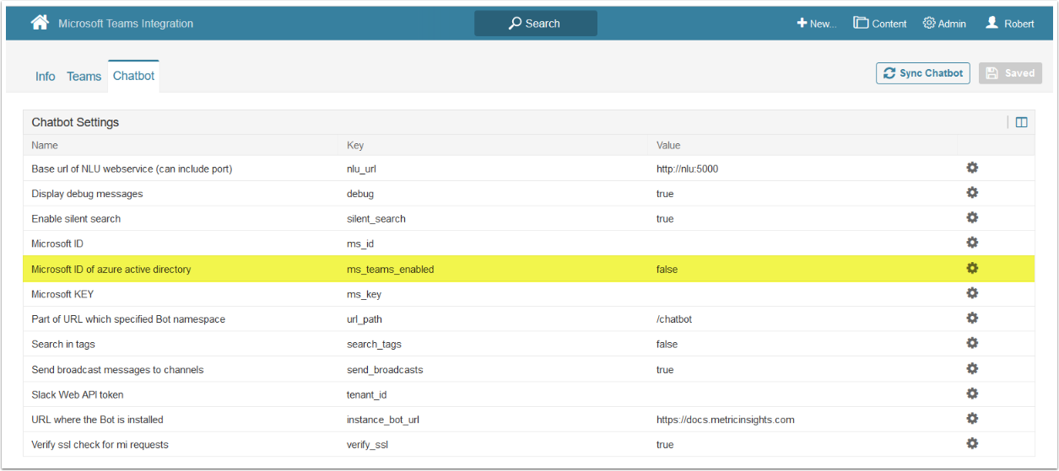This screenshot has height=471, width=1059.
Task: Select the 'Display debug messages' row name
Action: coord(87,194)
